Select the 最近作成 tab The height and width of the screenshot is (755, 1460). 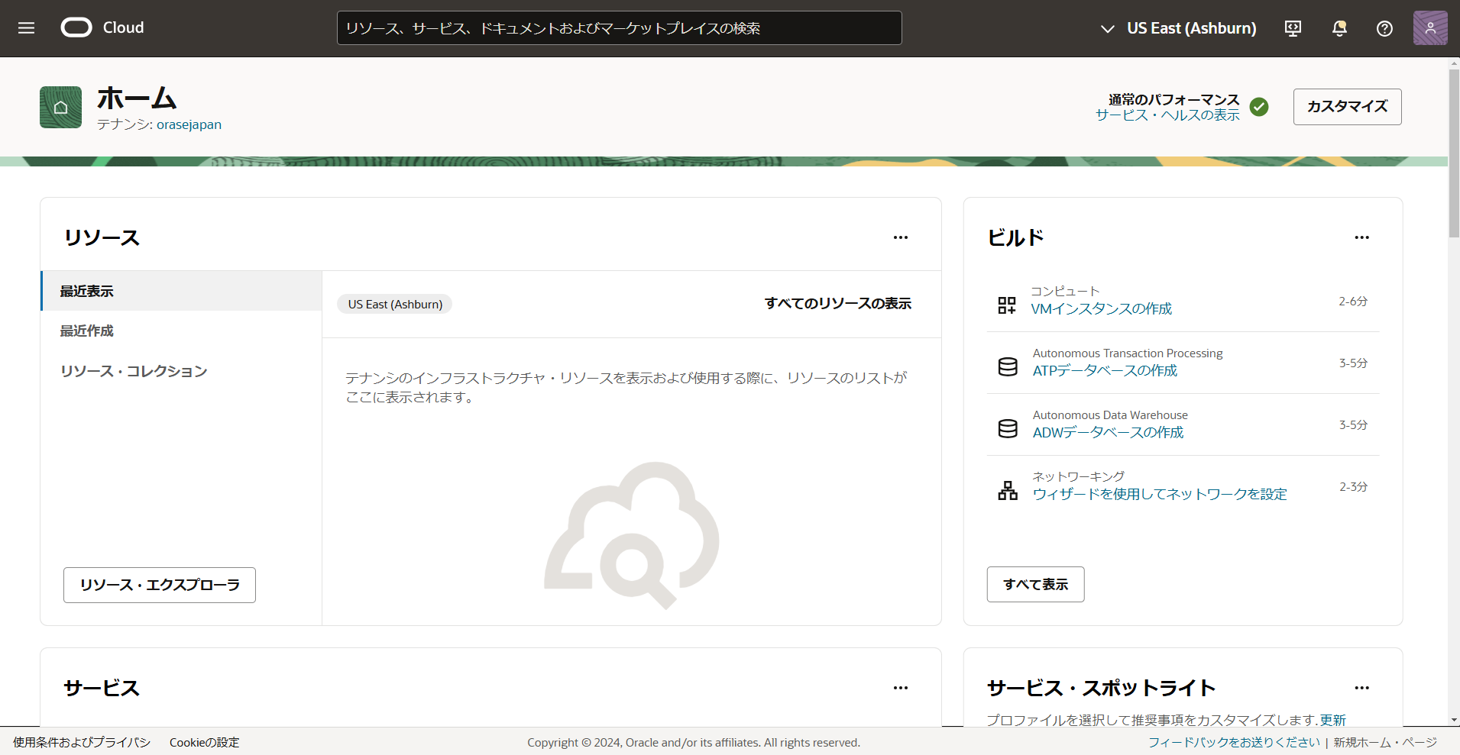coord(182,331)
